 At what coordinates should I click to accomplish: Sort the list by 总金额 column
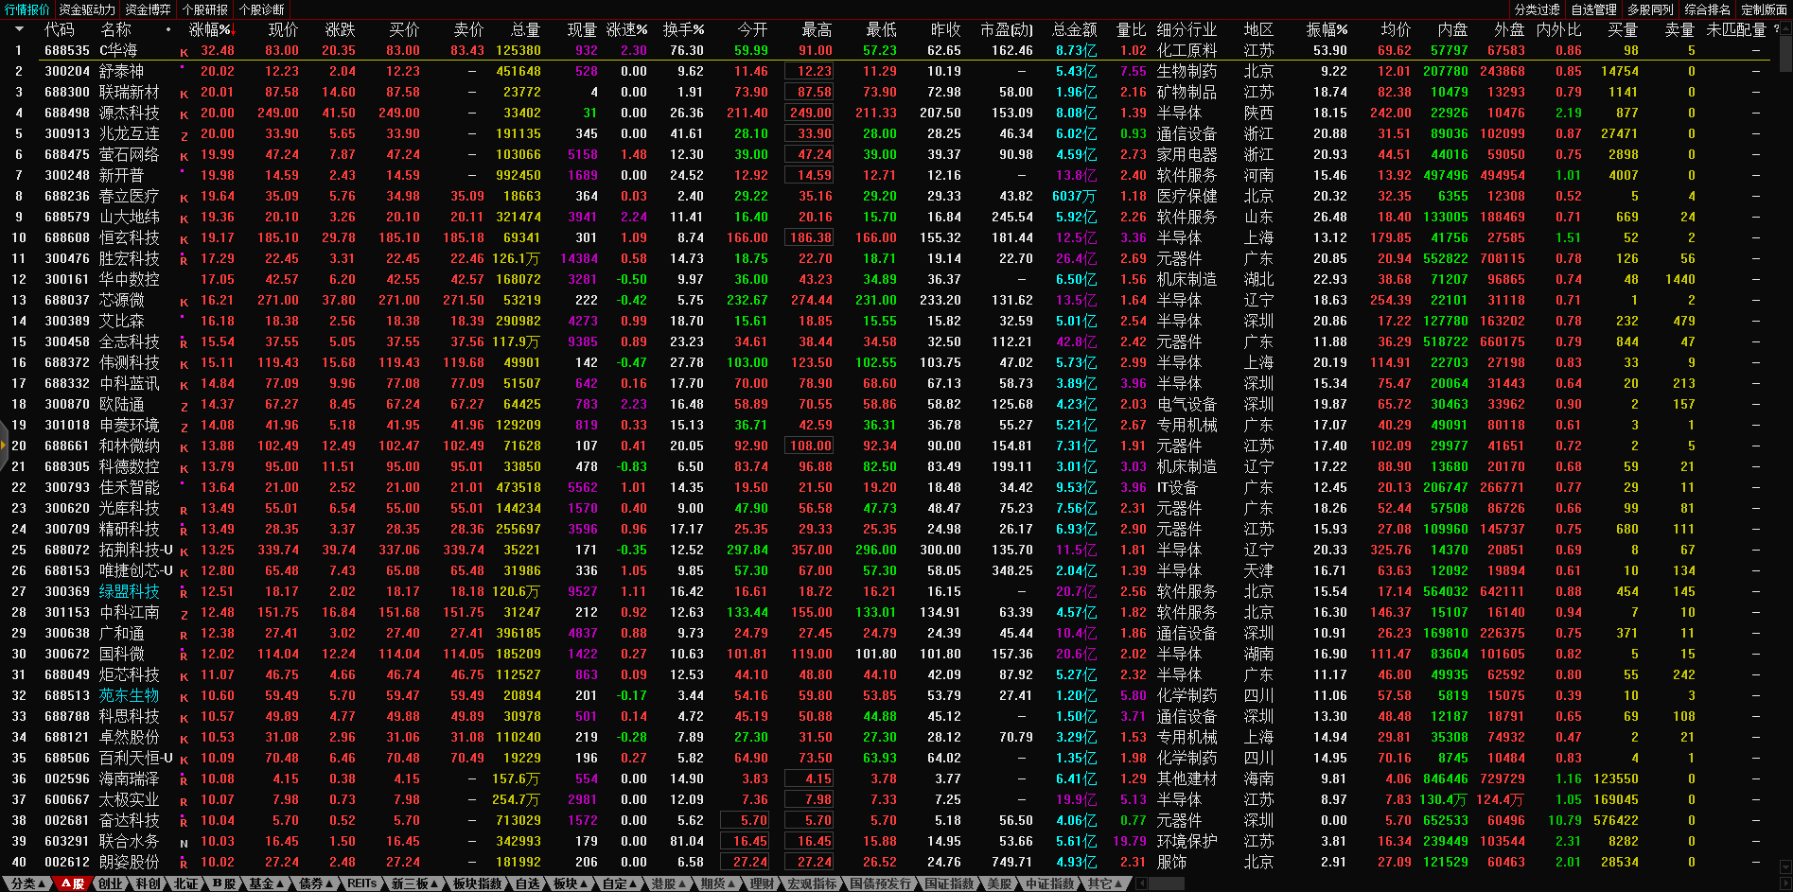1074,29
